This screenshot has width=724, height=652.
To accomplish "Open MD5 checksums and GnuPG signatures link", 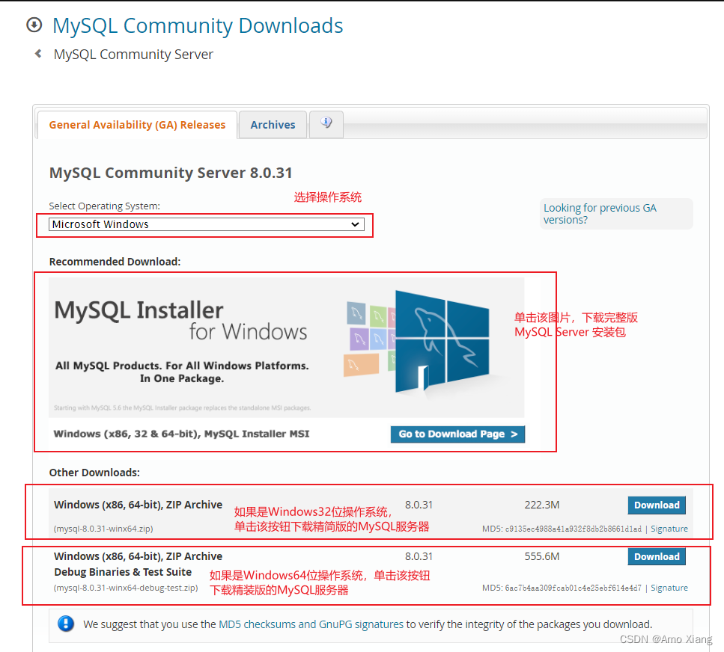I will tap(311, 624).
